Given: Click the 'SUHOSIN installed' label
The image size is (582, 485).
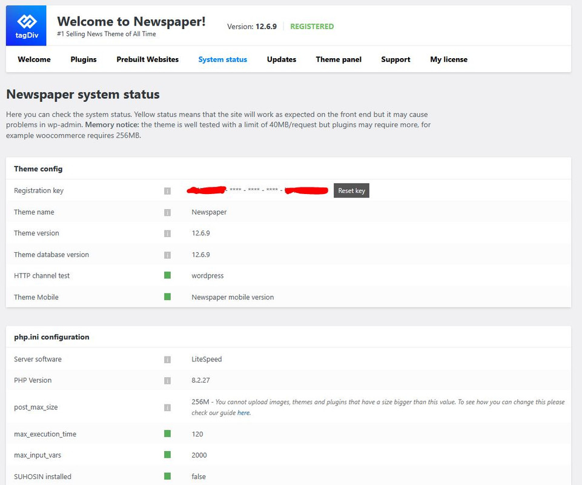Looking at the screenshot, I should (x=42, y=477).
